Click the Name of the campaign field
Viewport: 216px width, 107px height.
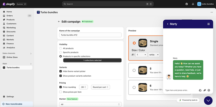click(90, 35)
